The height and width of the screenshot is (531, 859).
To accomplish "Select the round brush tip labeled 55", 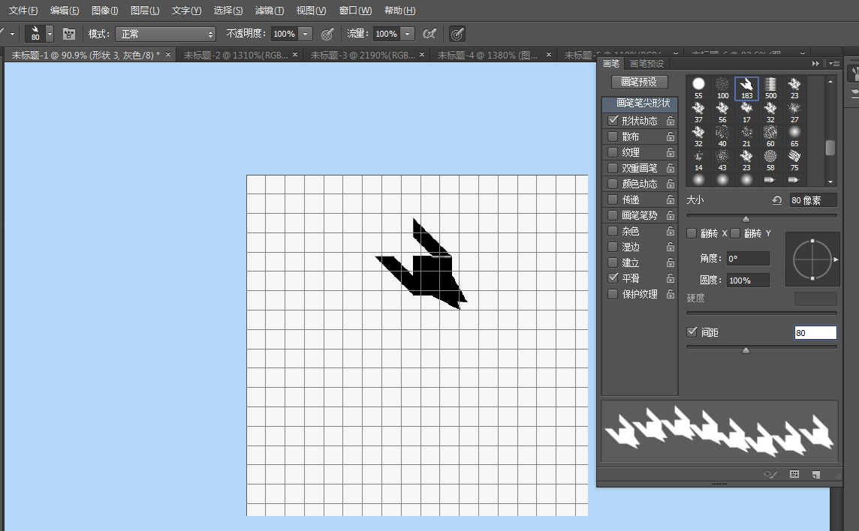I will pos(698,88).
